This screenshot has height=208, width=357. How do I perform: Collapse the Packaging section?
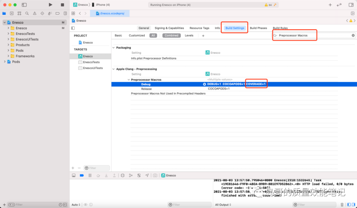tap(114, 48)
